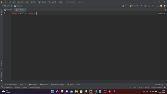The width and height of the screenshot is (167, 94).
Task: Open the Python Packages tool window
Action: 58,85
